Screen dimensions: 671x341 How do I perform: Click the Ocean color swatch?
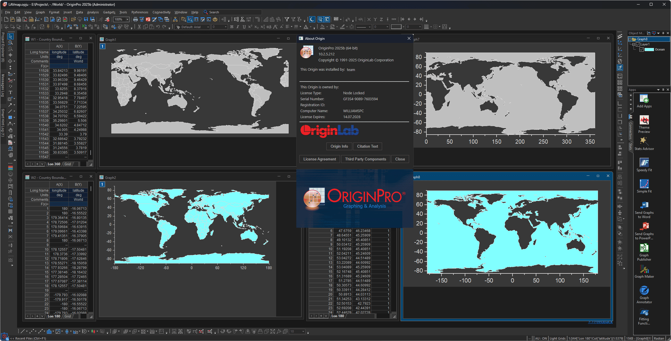(x=649, y=49)
